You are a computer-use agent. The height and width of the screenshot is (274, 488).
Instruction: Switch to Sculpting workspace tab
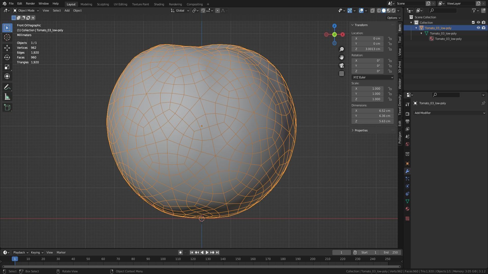(x=103, y=4)
